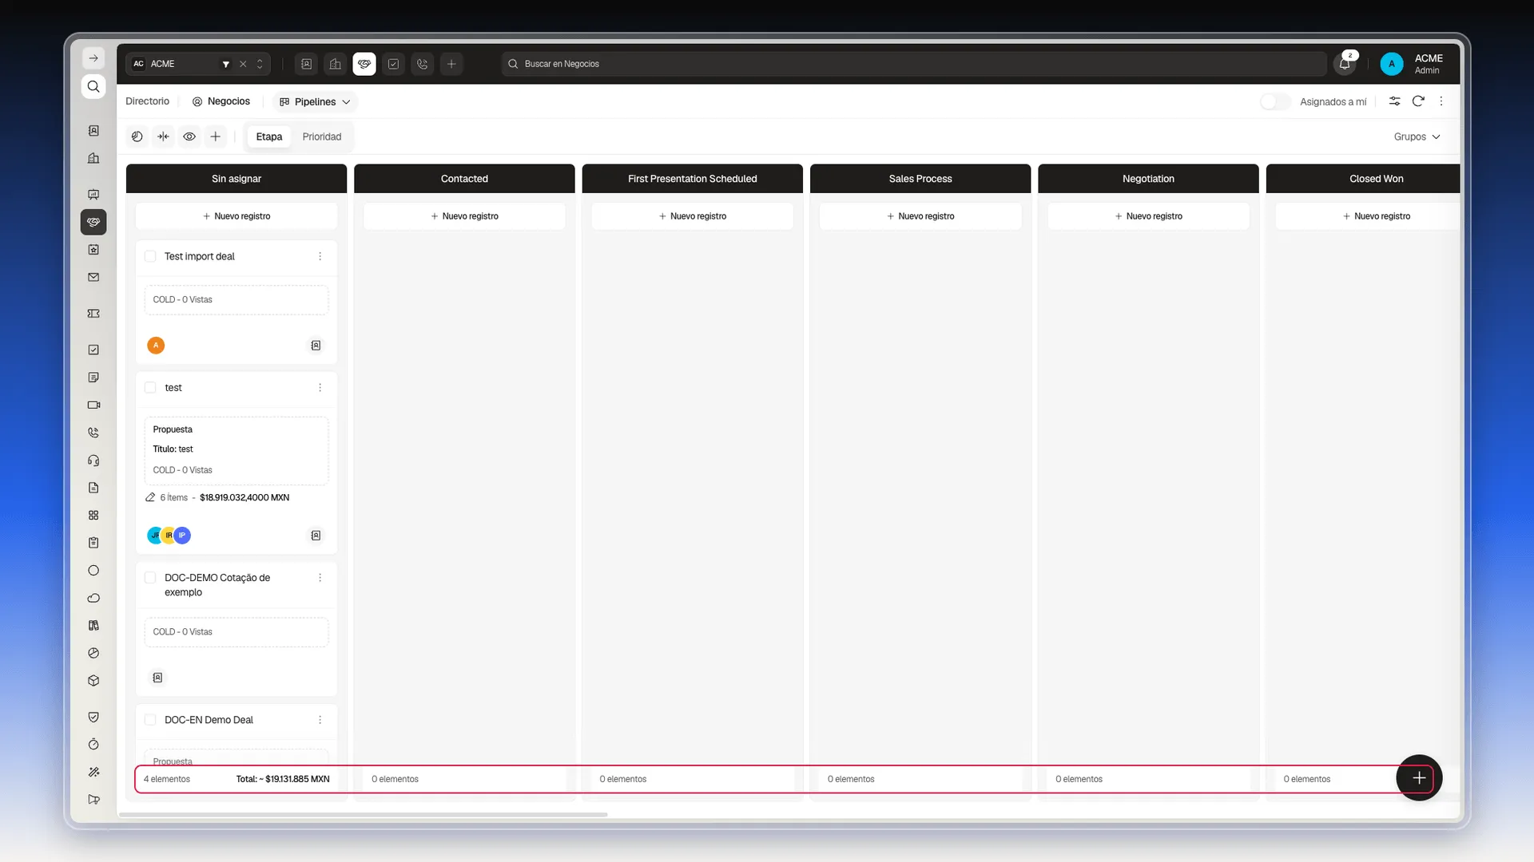Open the video camera icon in the sidebar

93,405
